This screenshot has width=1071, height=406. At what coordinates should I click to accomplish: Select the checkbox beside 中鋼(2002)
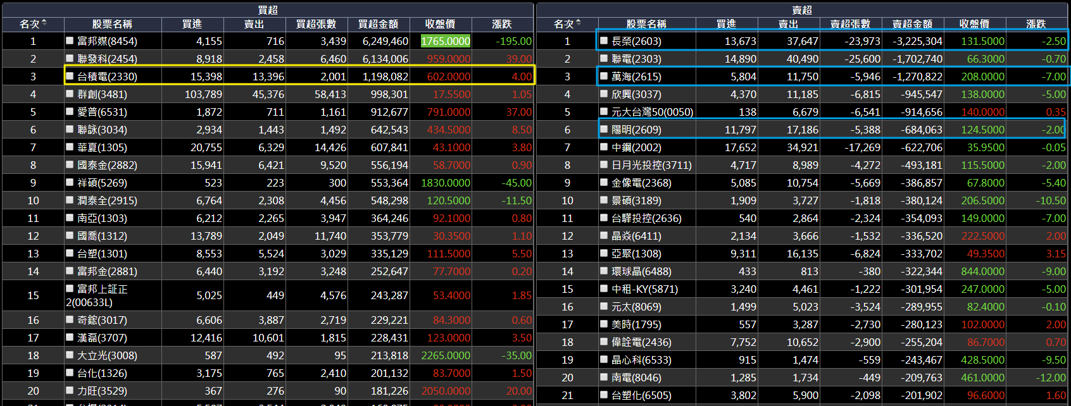[604, 147]
